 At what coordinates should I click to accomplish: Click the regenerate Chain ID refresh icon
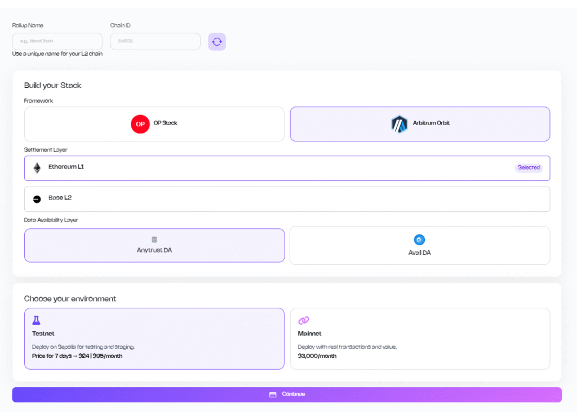(x=217, y=42)
